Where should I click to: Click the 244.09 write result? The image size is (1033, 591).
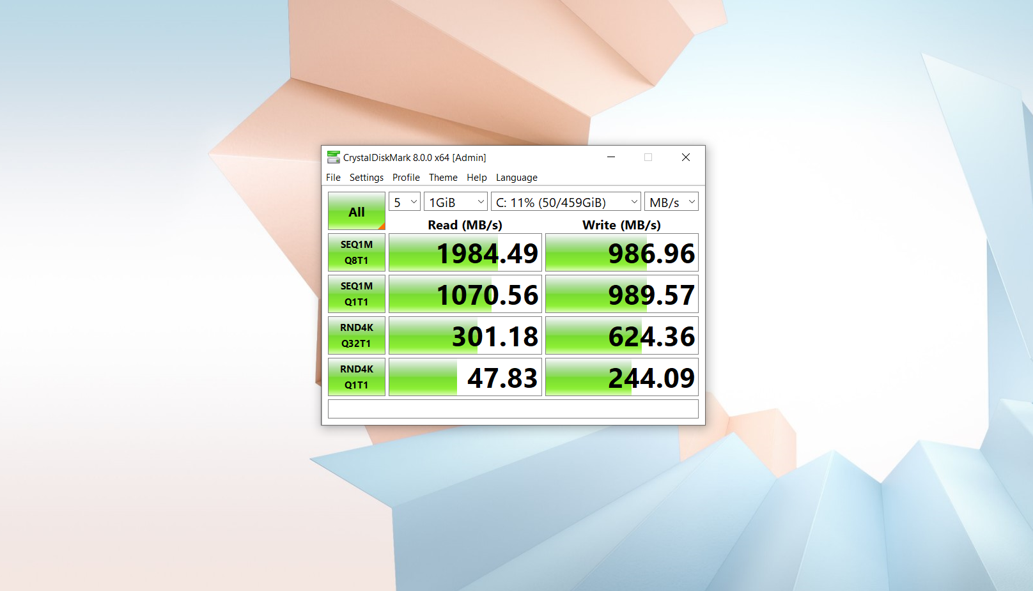[x=622, y=377]
